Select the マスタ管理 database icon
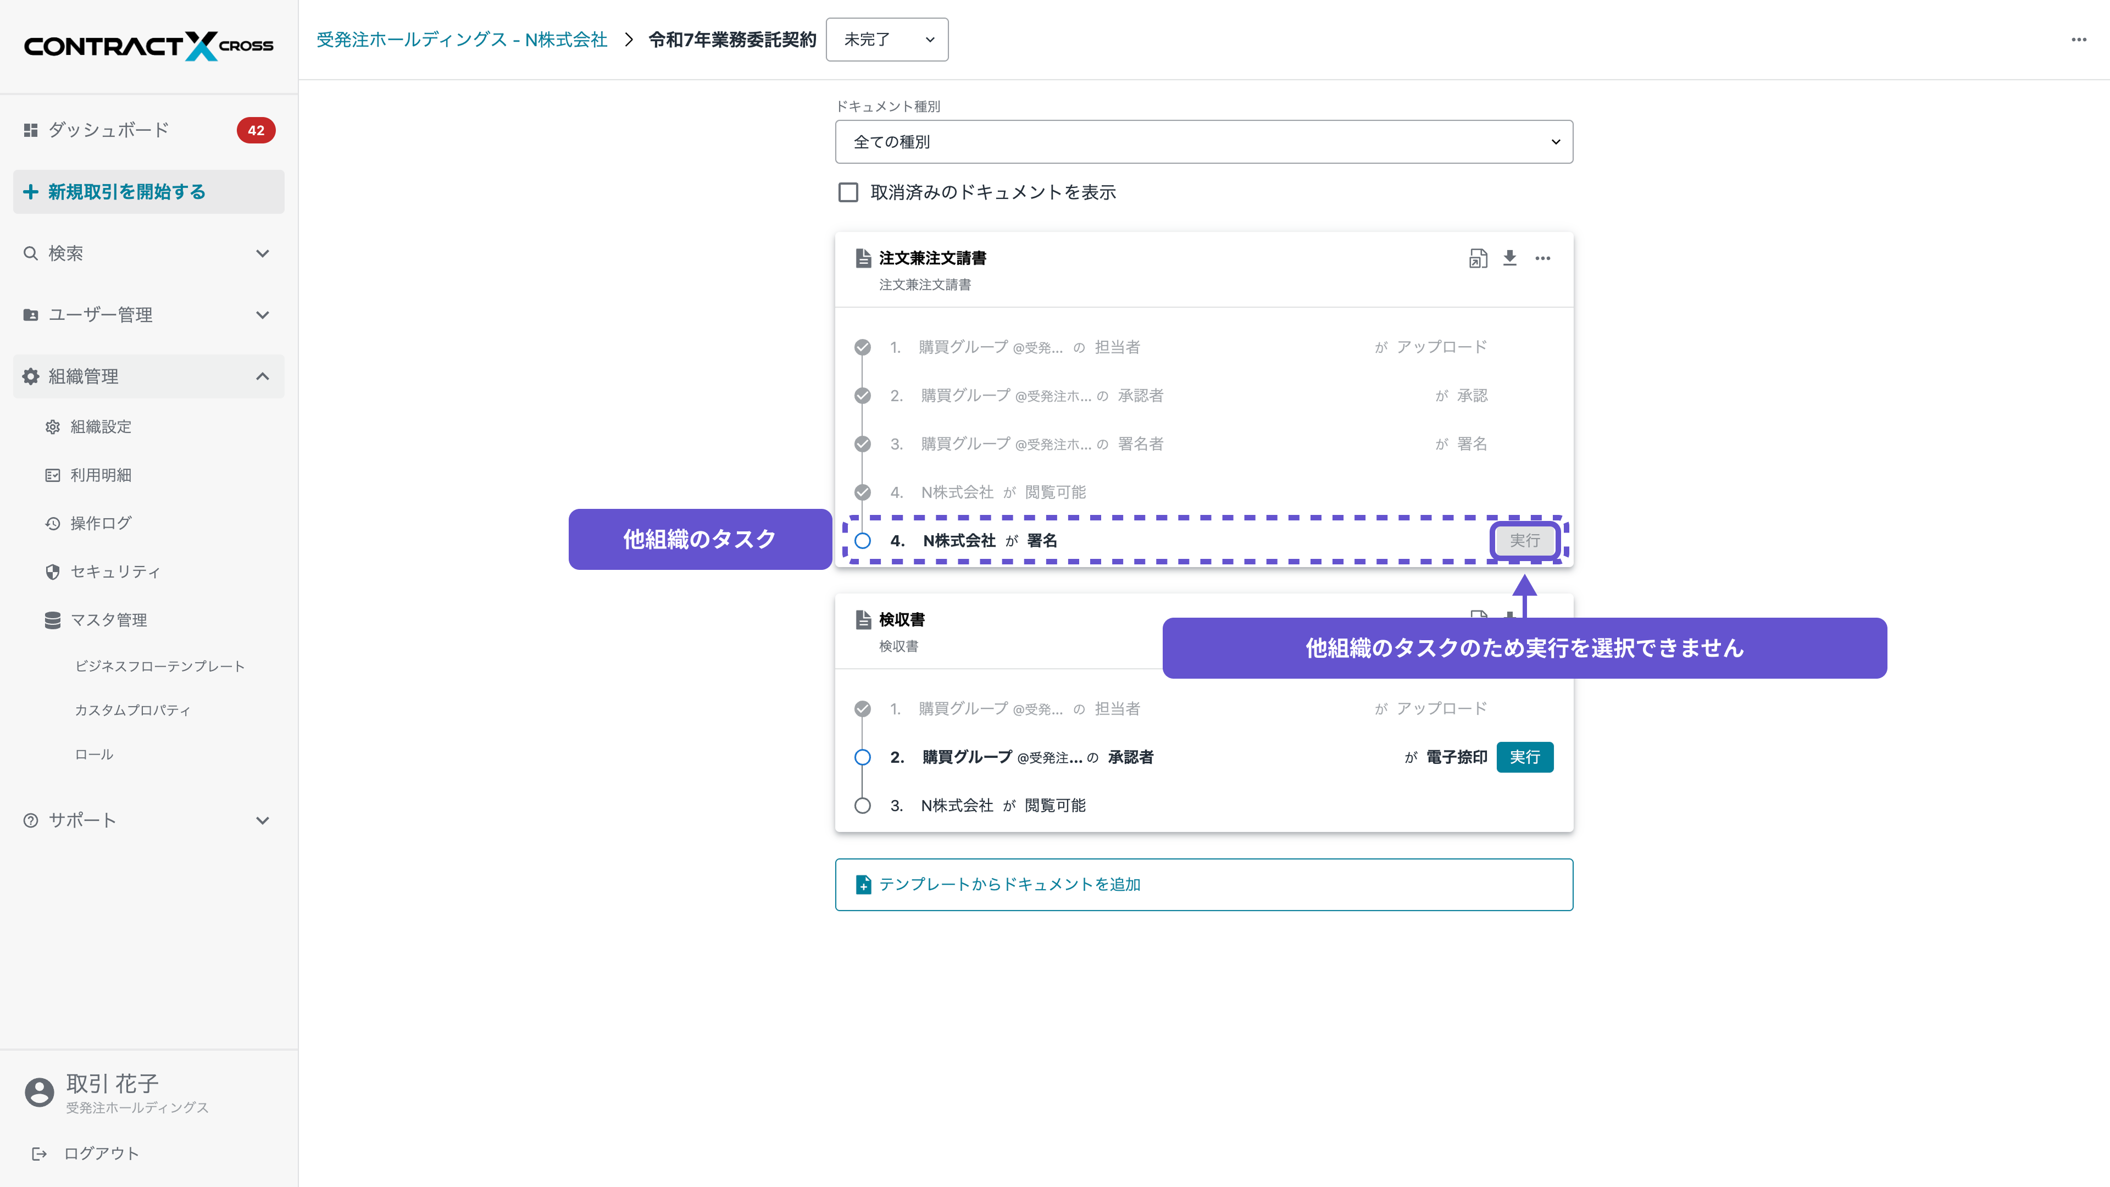The height and width of the screenshot is (1187, 2110). 52,620
